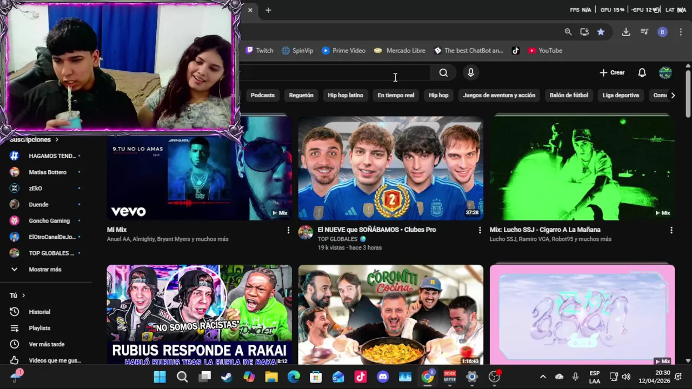Image resolution: width=692 pixels, height=389 pixels.
Task: Open TOP GLOBALES channel avatar under video
Action: pos(305,233)
